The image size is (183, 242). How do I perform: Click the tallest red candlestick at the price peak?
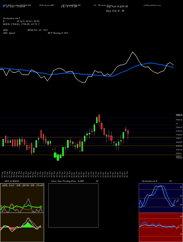[x=99, y=118]
